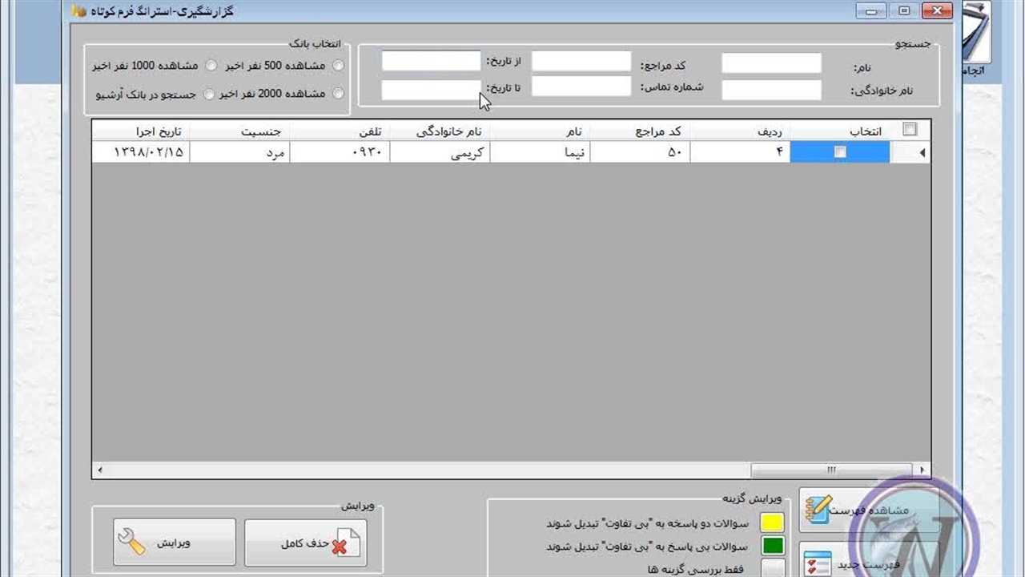This screenshot has width=1025, height=577.
Task: Select the مشاهده 2000 نفر اخیر radio button
Action: pos(338,94)
